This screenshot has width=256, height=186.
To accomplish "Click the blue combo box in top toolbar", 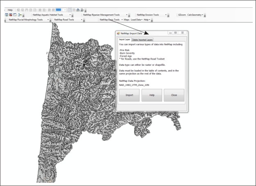I will [60, 10].
